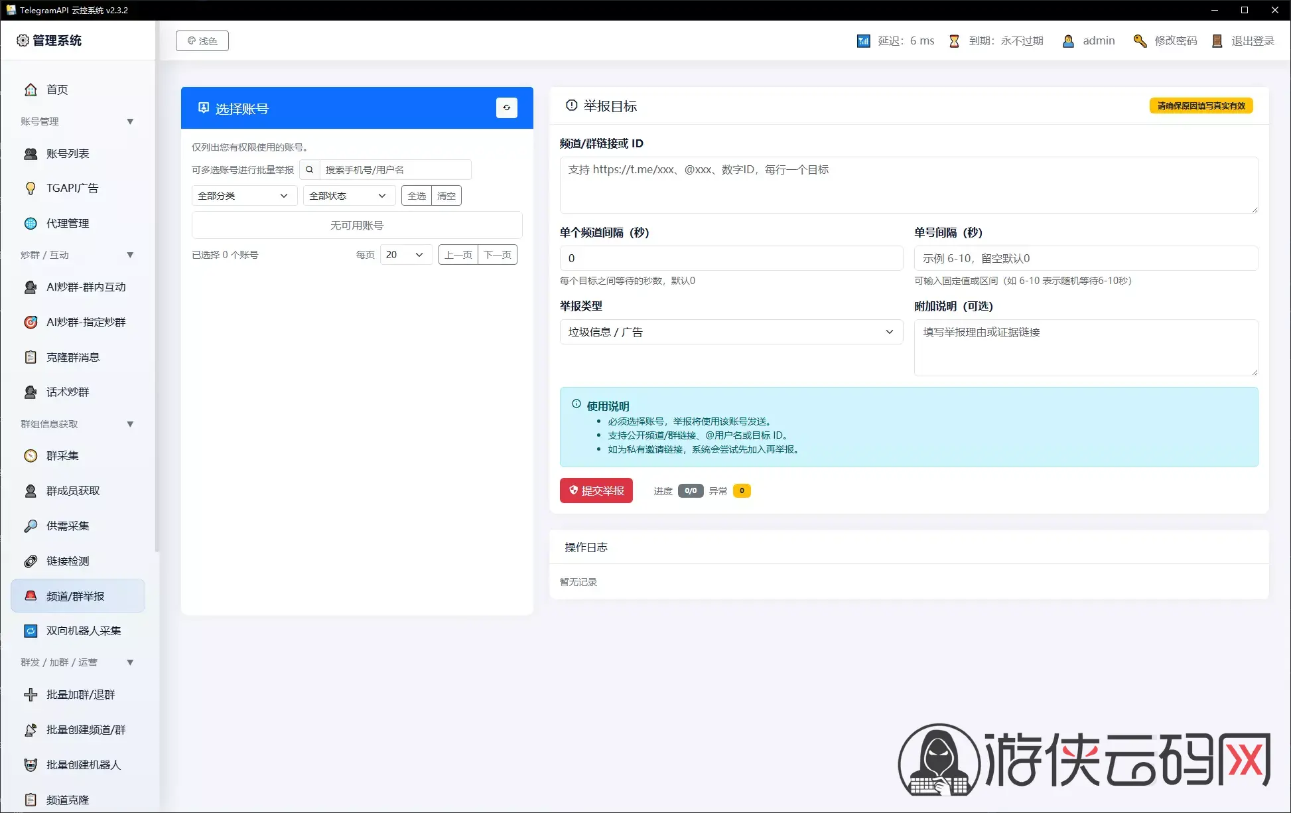Click the 代理管理 globe icon
The width and height of the screenshot is (1291, 813).
[x=31, y=224]
